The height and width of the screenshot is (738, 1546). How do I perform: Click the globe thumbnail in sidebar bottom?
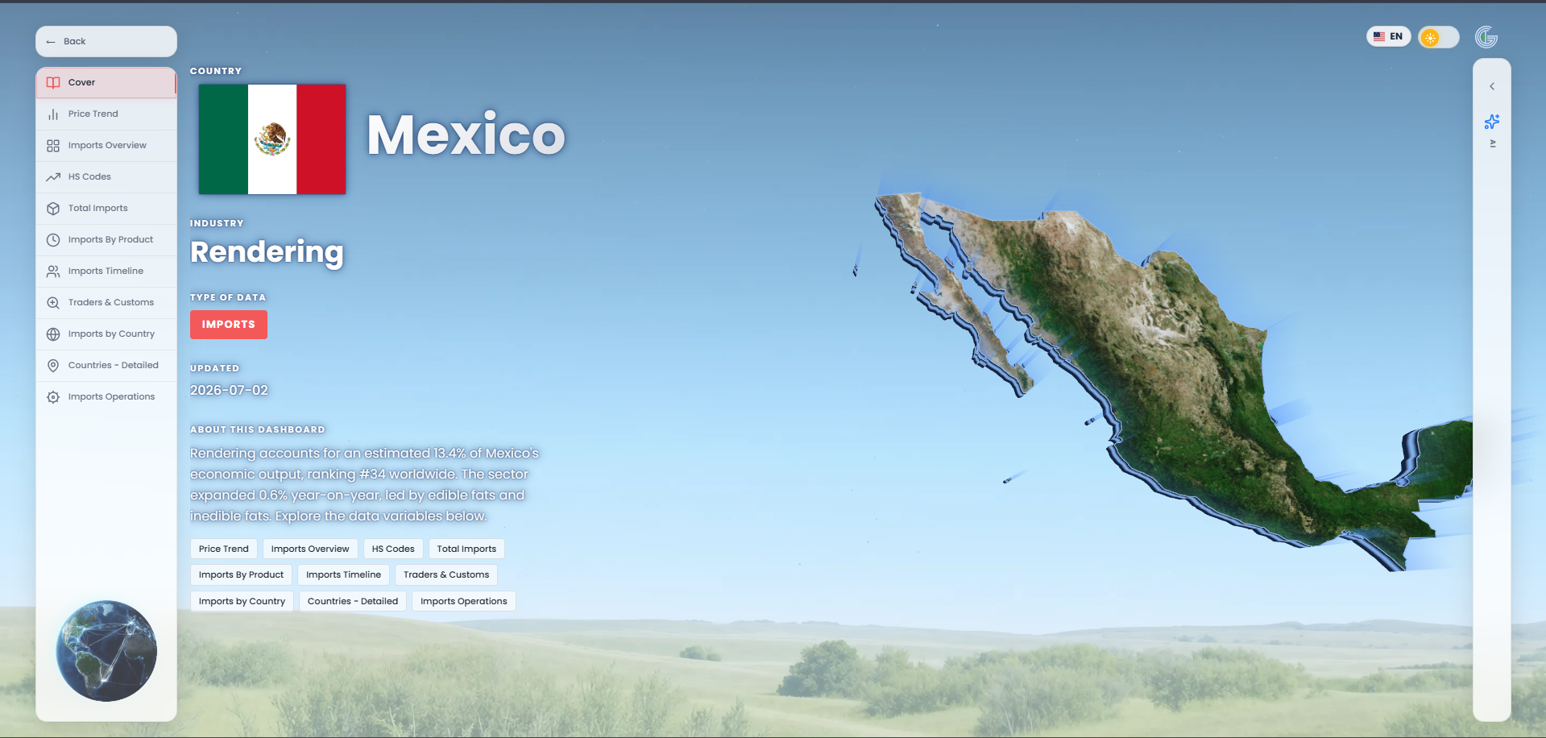coord(106,651)
